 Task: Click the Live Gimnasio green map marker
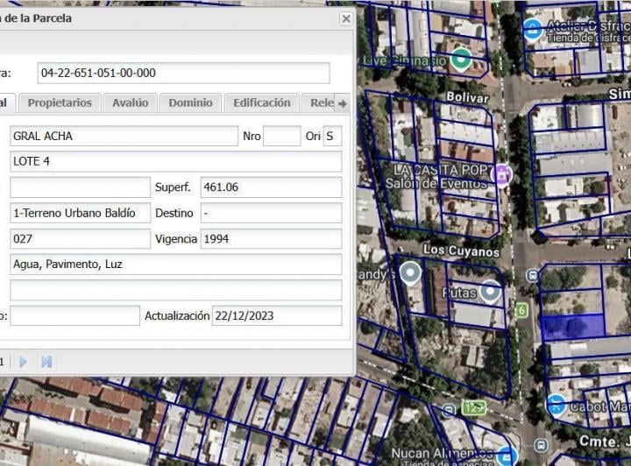pos(461,60)
